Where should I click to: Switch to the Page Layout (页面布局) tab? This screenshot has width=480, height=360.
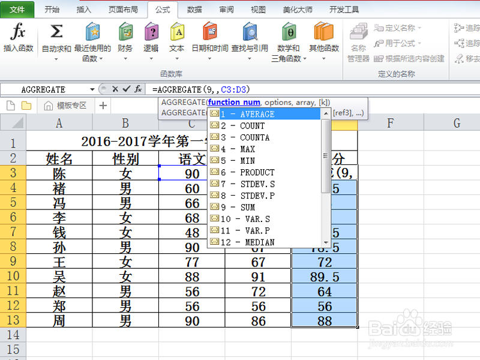click(123, 10)
